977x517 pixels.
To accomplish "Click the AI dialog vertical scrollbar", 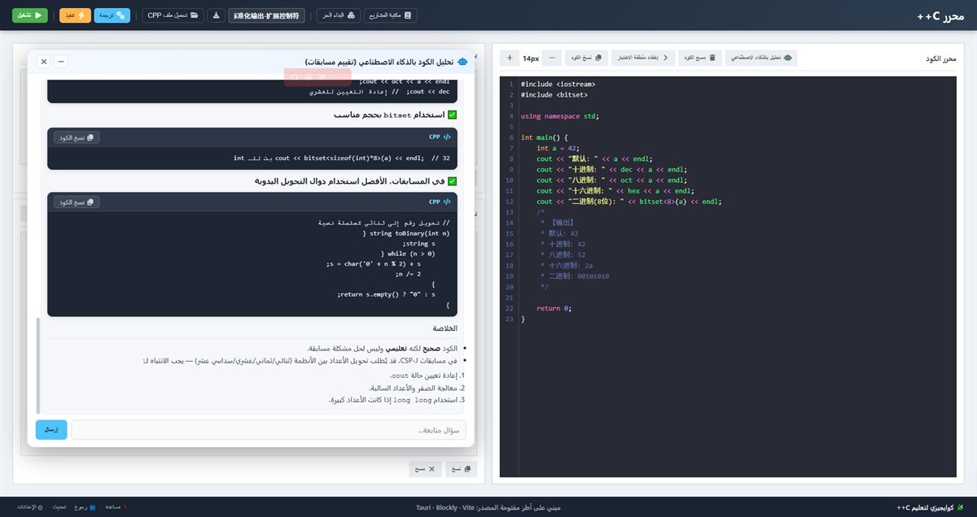I will (37, 366).
